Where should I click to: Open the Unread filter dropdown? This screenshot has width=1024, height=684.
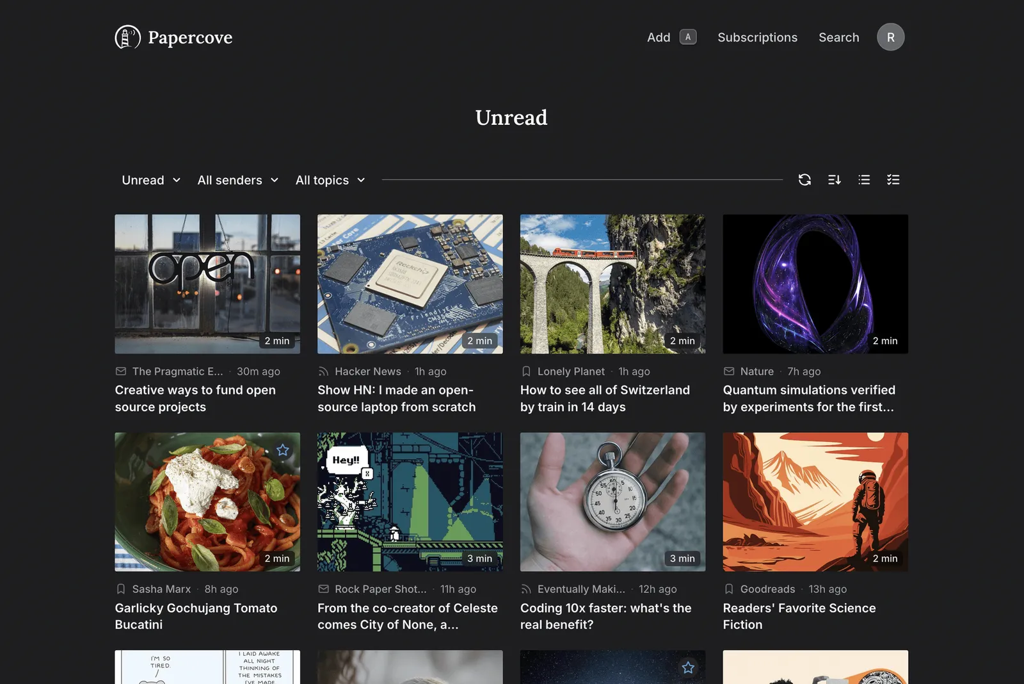(151, 180)
